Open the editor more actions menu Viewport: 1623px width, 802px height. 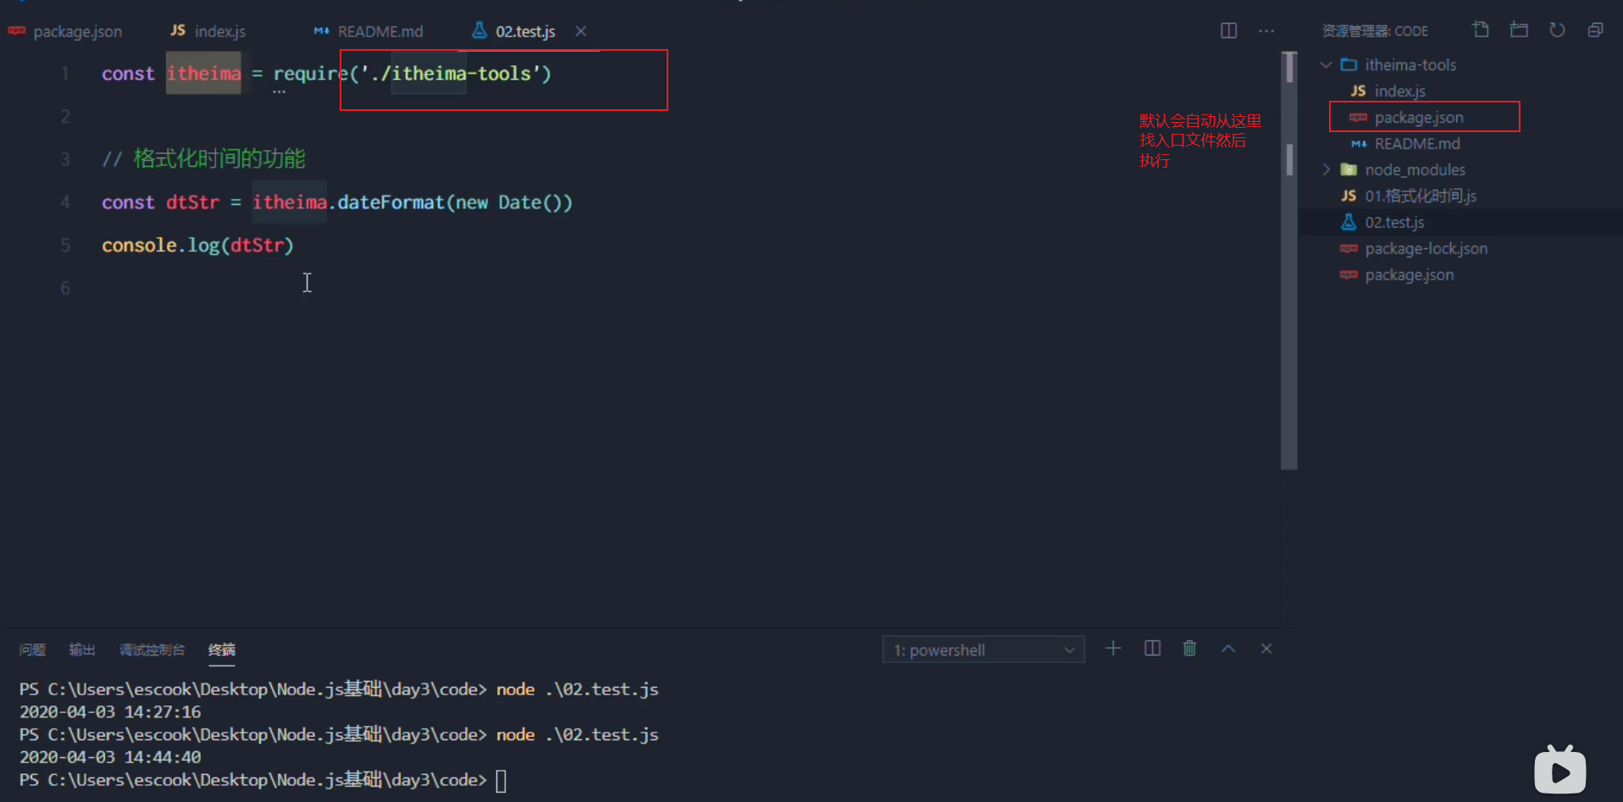pos(1266,30)
